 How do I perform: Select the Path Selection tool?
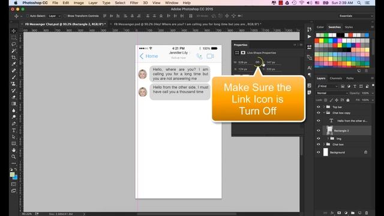pos(14,137)
